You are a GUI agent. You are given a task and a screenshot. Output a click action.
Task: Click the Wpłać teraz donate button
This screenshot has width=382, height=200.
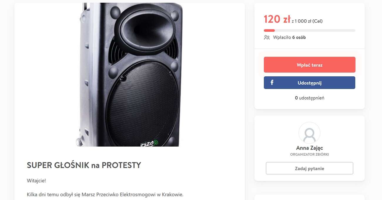pyautogui.click(x=309, y=65)
